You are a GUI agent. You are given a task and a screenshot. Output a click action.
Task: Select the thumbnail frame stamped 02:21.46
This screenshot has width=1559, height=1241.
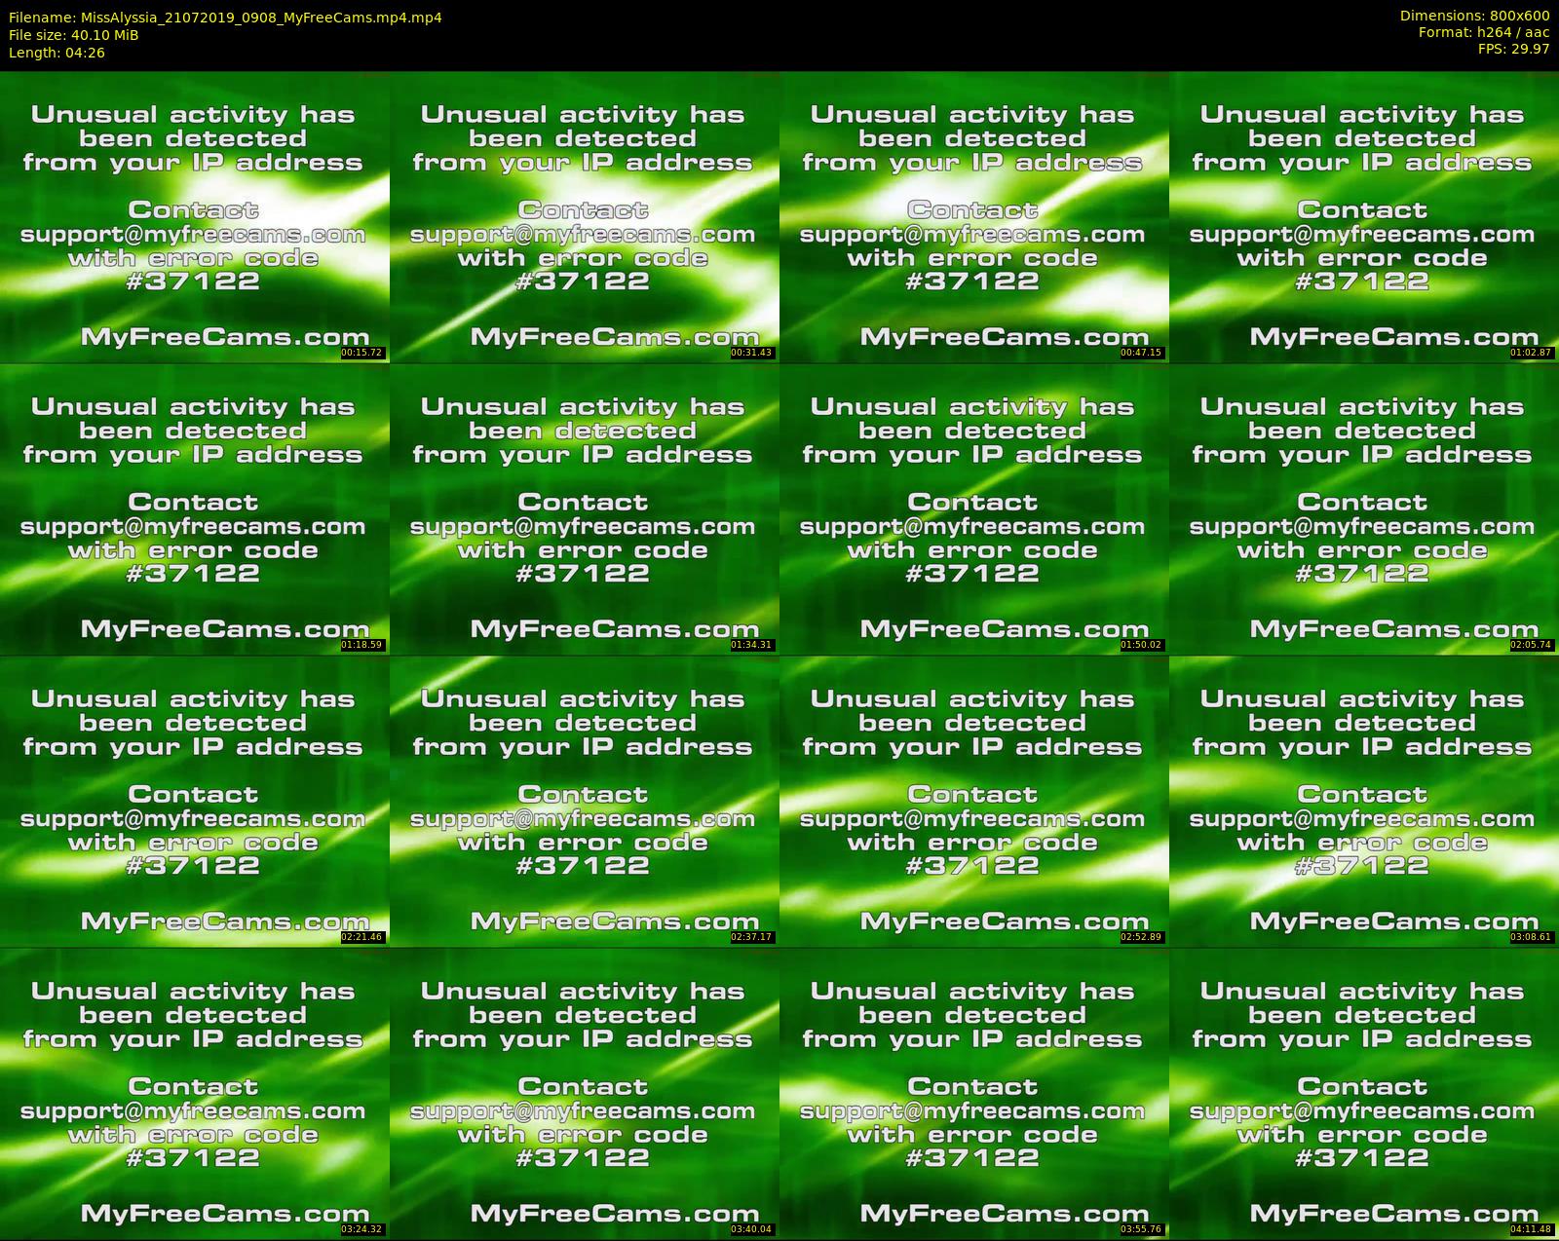[x=194, y=802]
